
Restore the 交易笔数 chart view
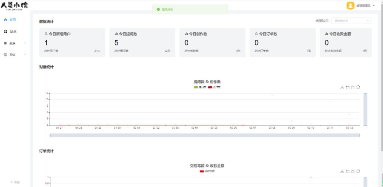(358, 171)
